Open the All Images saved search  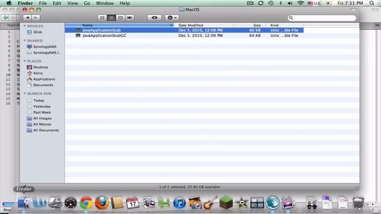point(42,118)
